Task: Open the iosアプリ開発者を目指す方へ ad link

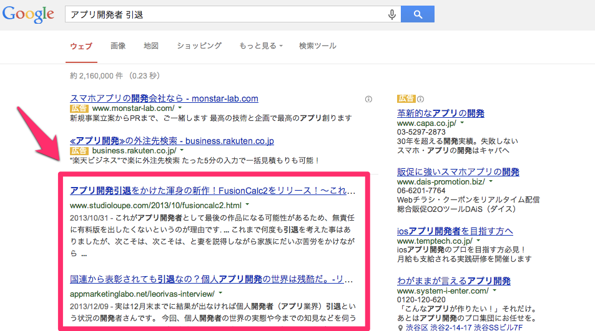Action: click(455, 231)
